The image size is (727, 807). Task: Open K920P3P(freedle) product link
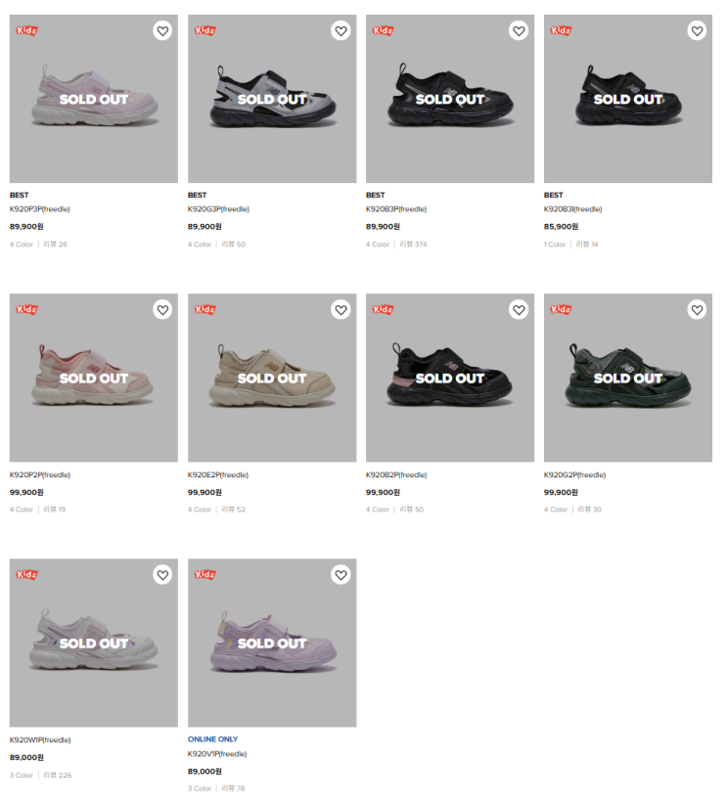pyautogui.click(x=40, y=209)
